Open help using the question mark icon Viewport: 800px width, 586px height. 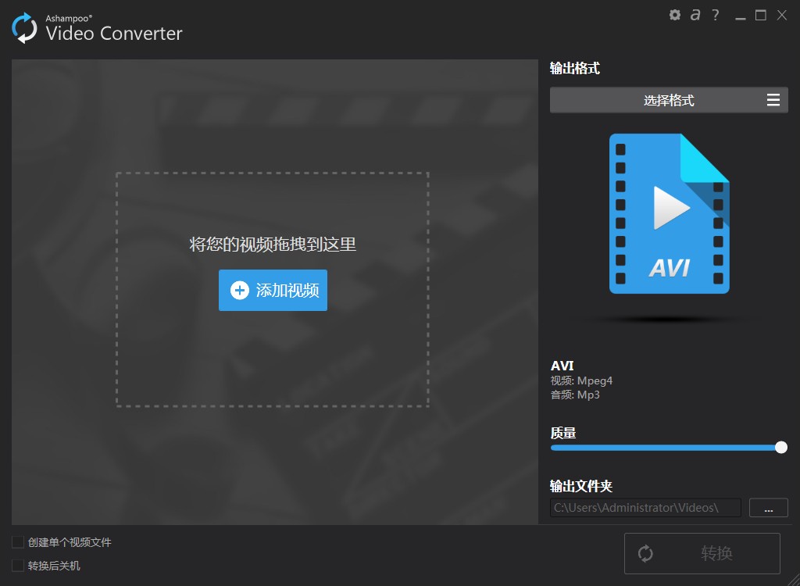(x=715, y=14)
